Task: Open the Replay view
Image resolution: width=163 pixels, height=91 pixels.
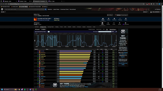Action: click(x=126, y=19)
